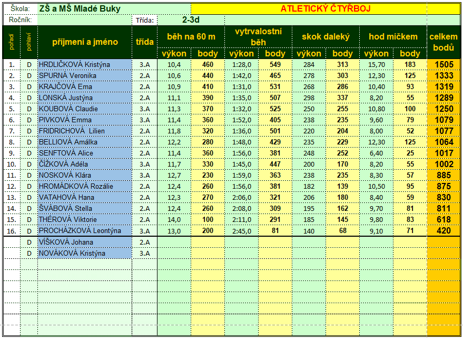Select the name ČÍŽKOVÁ Adéla

pyautogui.click(x=85, y=164)
